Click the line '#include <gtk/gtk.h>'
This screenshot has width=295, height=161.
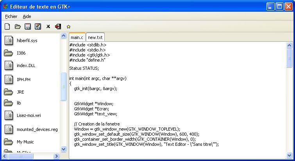pos(89,55)
